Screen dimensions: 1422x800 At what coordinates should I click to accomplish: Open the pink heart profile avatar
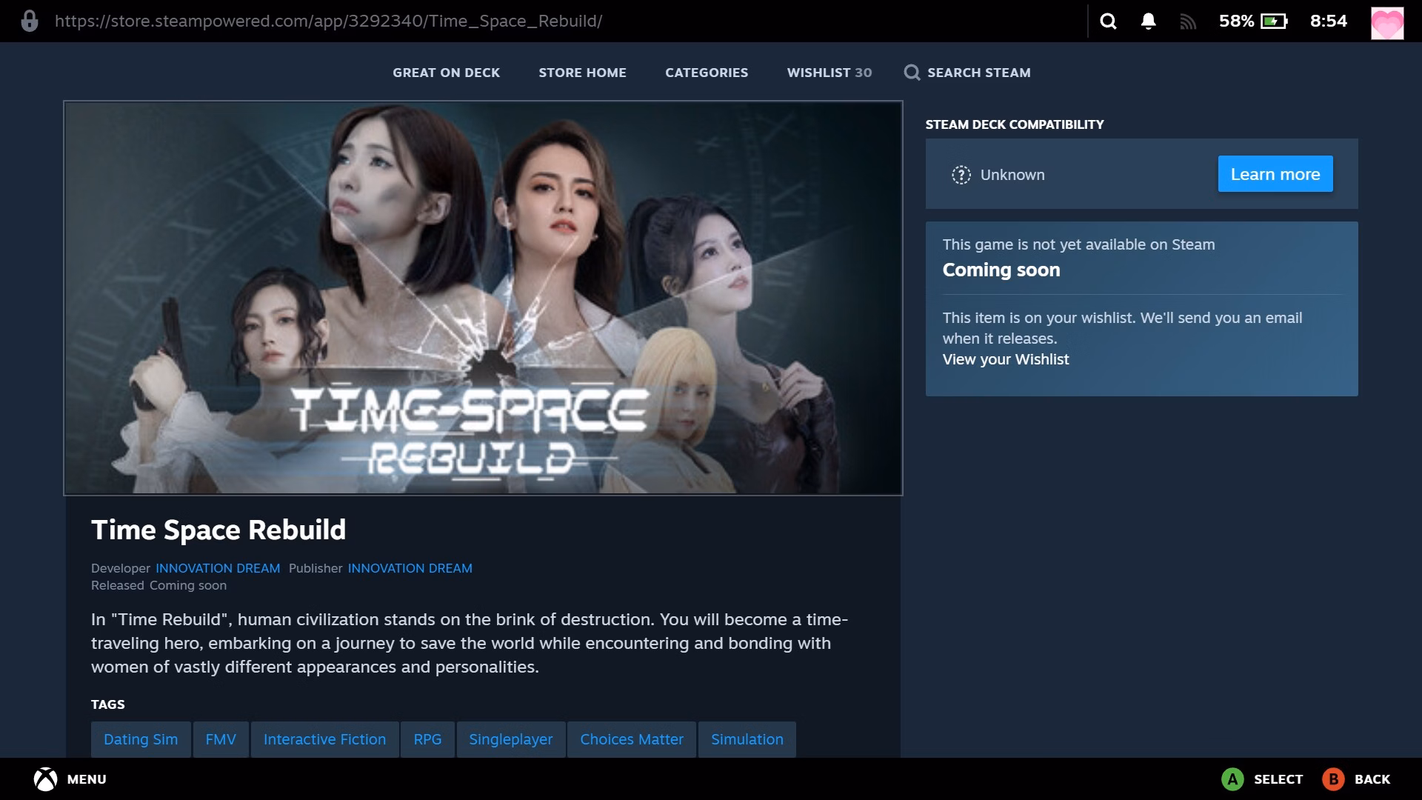tap(1387, 22)
